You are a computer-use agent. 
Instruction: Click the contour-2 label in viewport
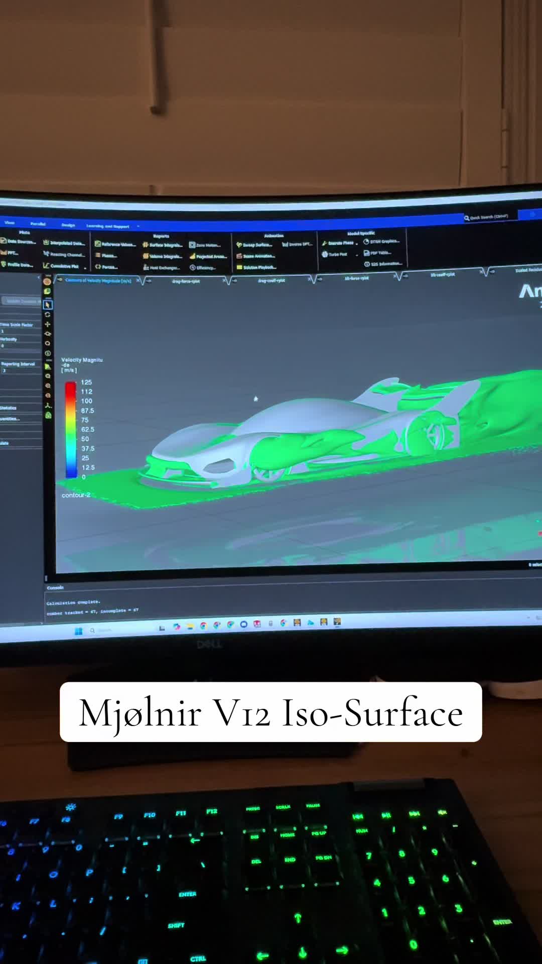tap(76, 495)
